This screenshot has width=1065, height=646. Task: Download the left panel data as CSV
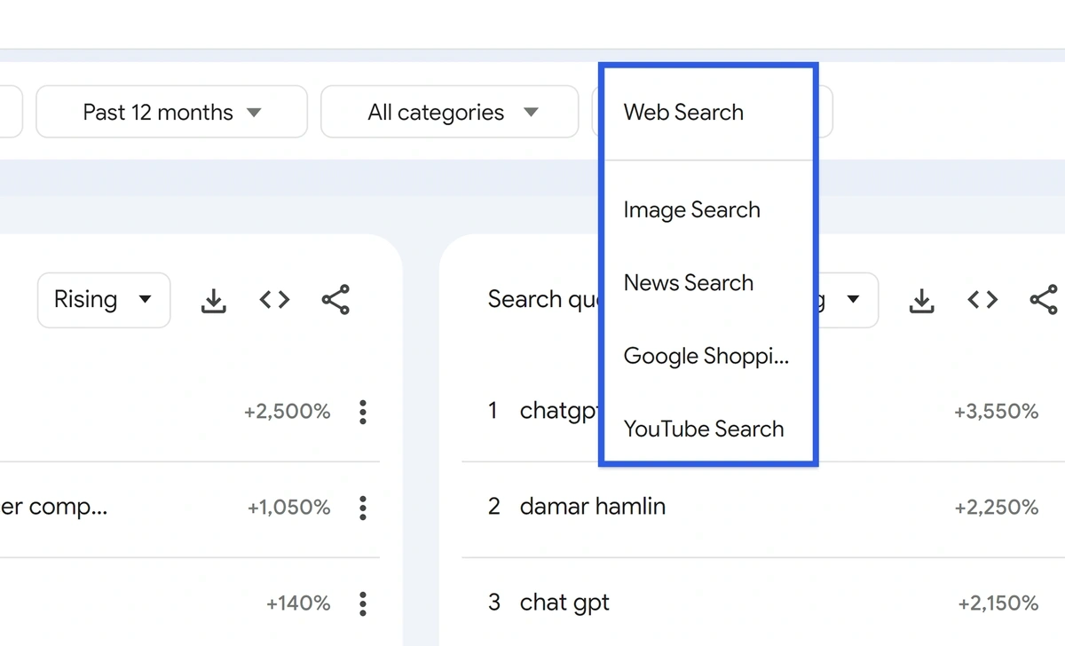click(x=213, y=301)
